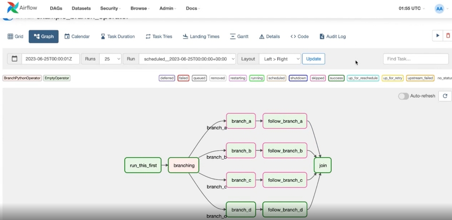
Task: Click the success status legend
Action: click(x=336, y=78)
